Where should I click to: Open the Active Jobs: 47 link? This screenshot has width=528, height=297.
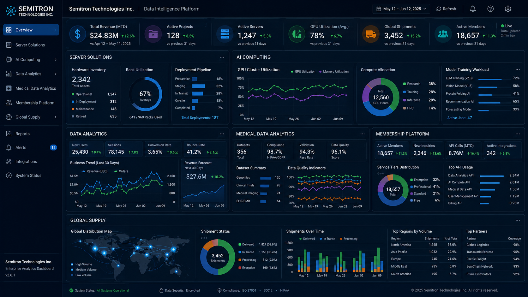(x=459, y=118)
